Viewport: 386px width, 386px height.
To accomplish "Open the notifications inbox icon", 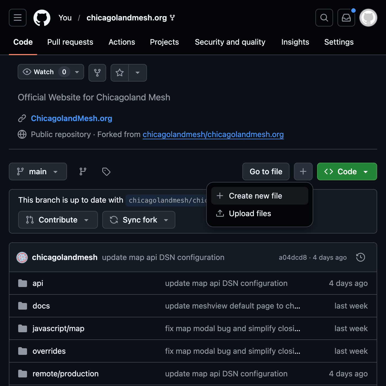I will click(346, 18).
